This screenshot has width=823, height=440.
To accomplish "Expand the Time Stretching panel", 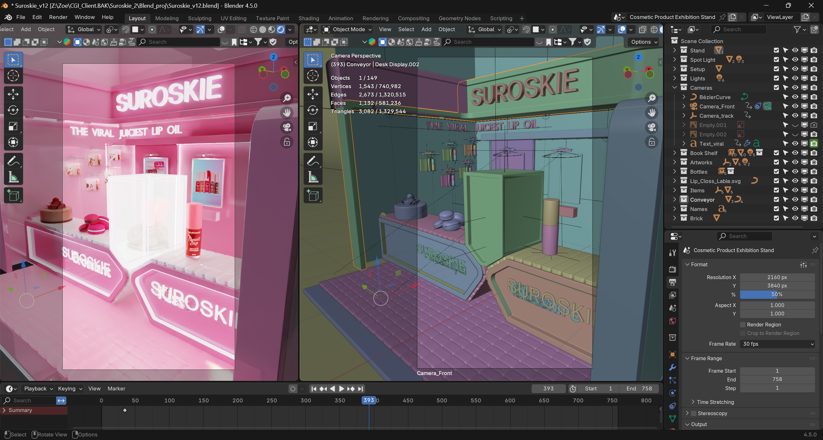I will (715, 402).
